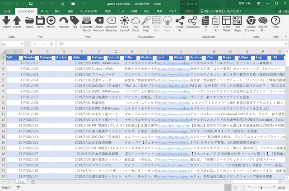Click the Alphabet Remove icon

click(111, 20)
